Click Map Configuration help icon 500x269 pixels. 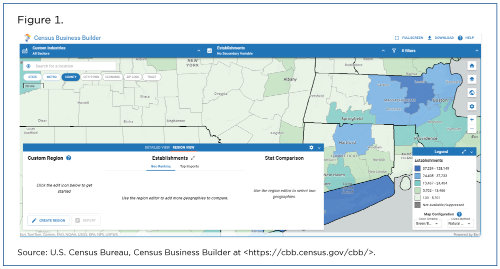[x=459, y=214]
